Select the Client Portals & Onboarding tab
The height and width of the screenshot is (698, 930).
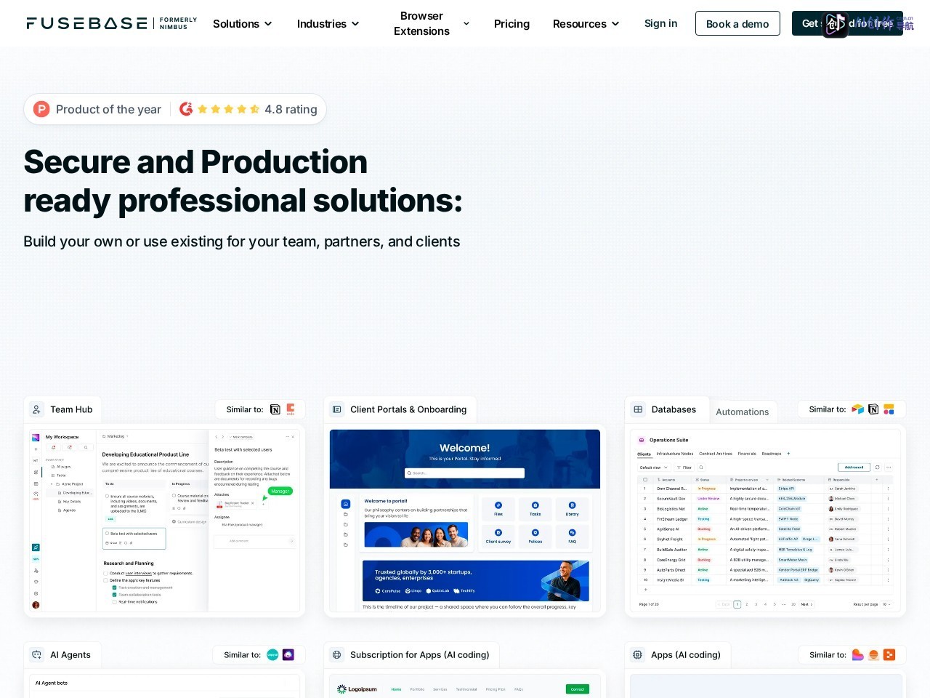[400, 409]
